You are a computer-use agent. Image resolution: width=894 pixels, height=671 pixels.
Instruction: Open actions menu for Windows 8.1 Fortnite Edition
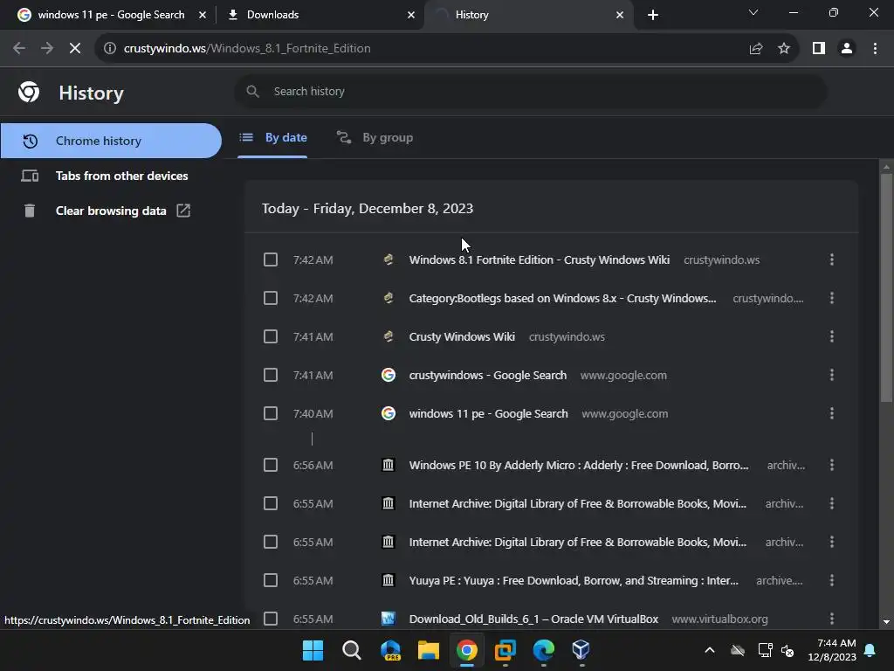(832, 259)
